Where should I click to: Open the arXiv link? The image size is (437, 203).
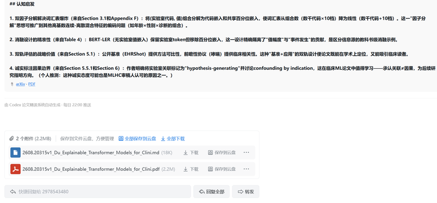click(20, 84)
